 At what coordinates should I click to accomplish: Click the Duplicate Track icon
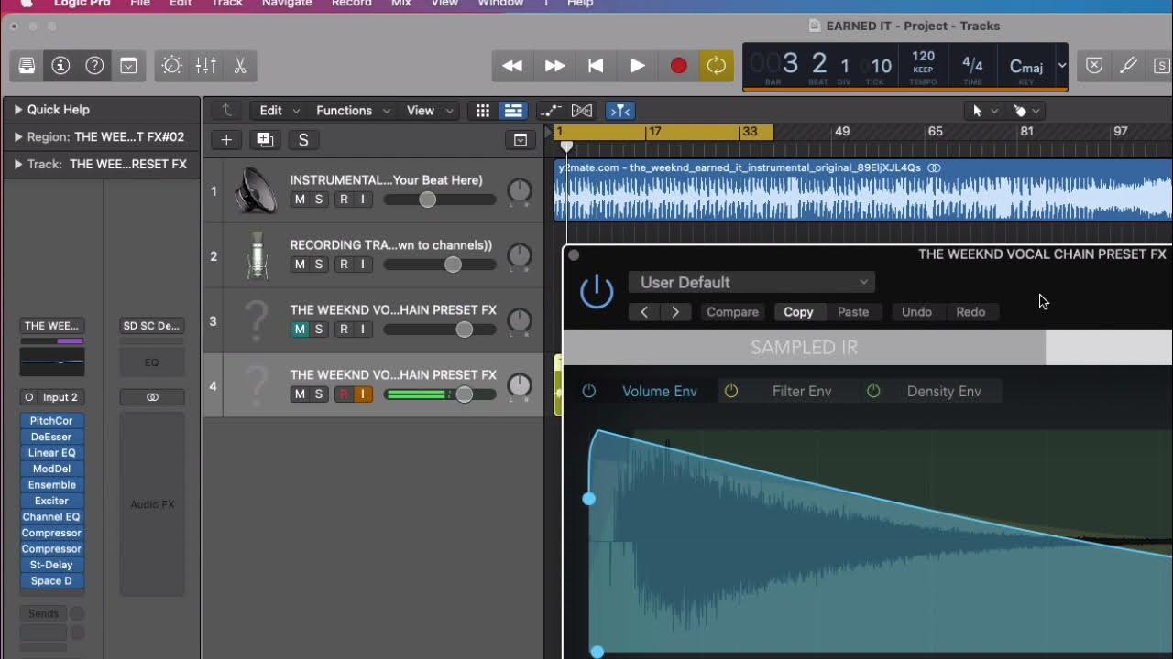coord(265,140)
